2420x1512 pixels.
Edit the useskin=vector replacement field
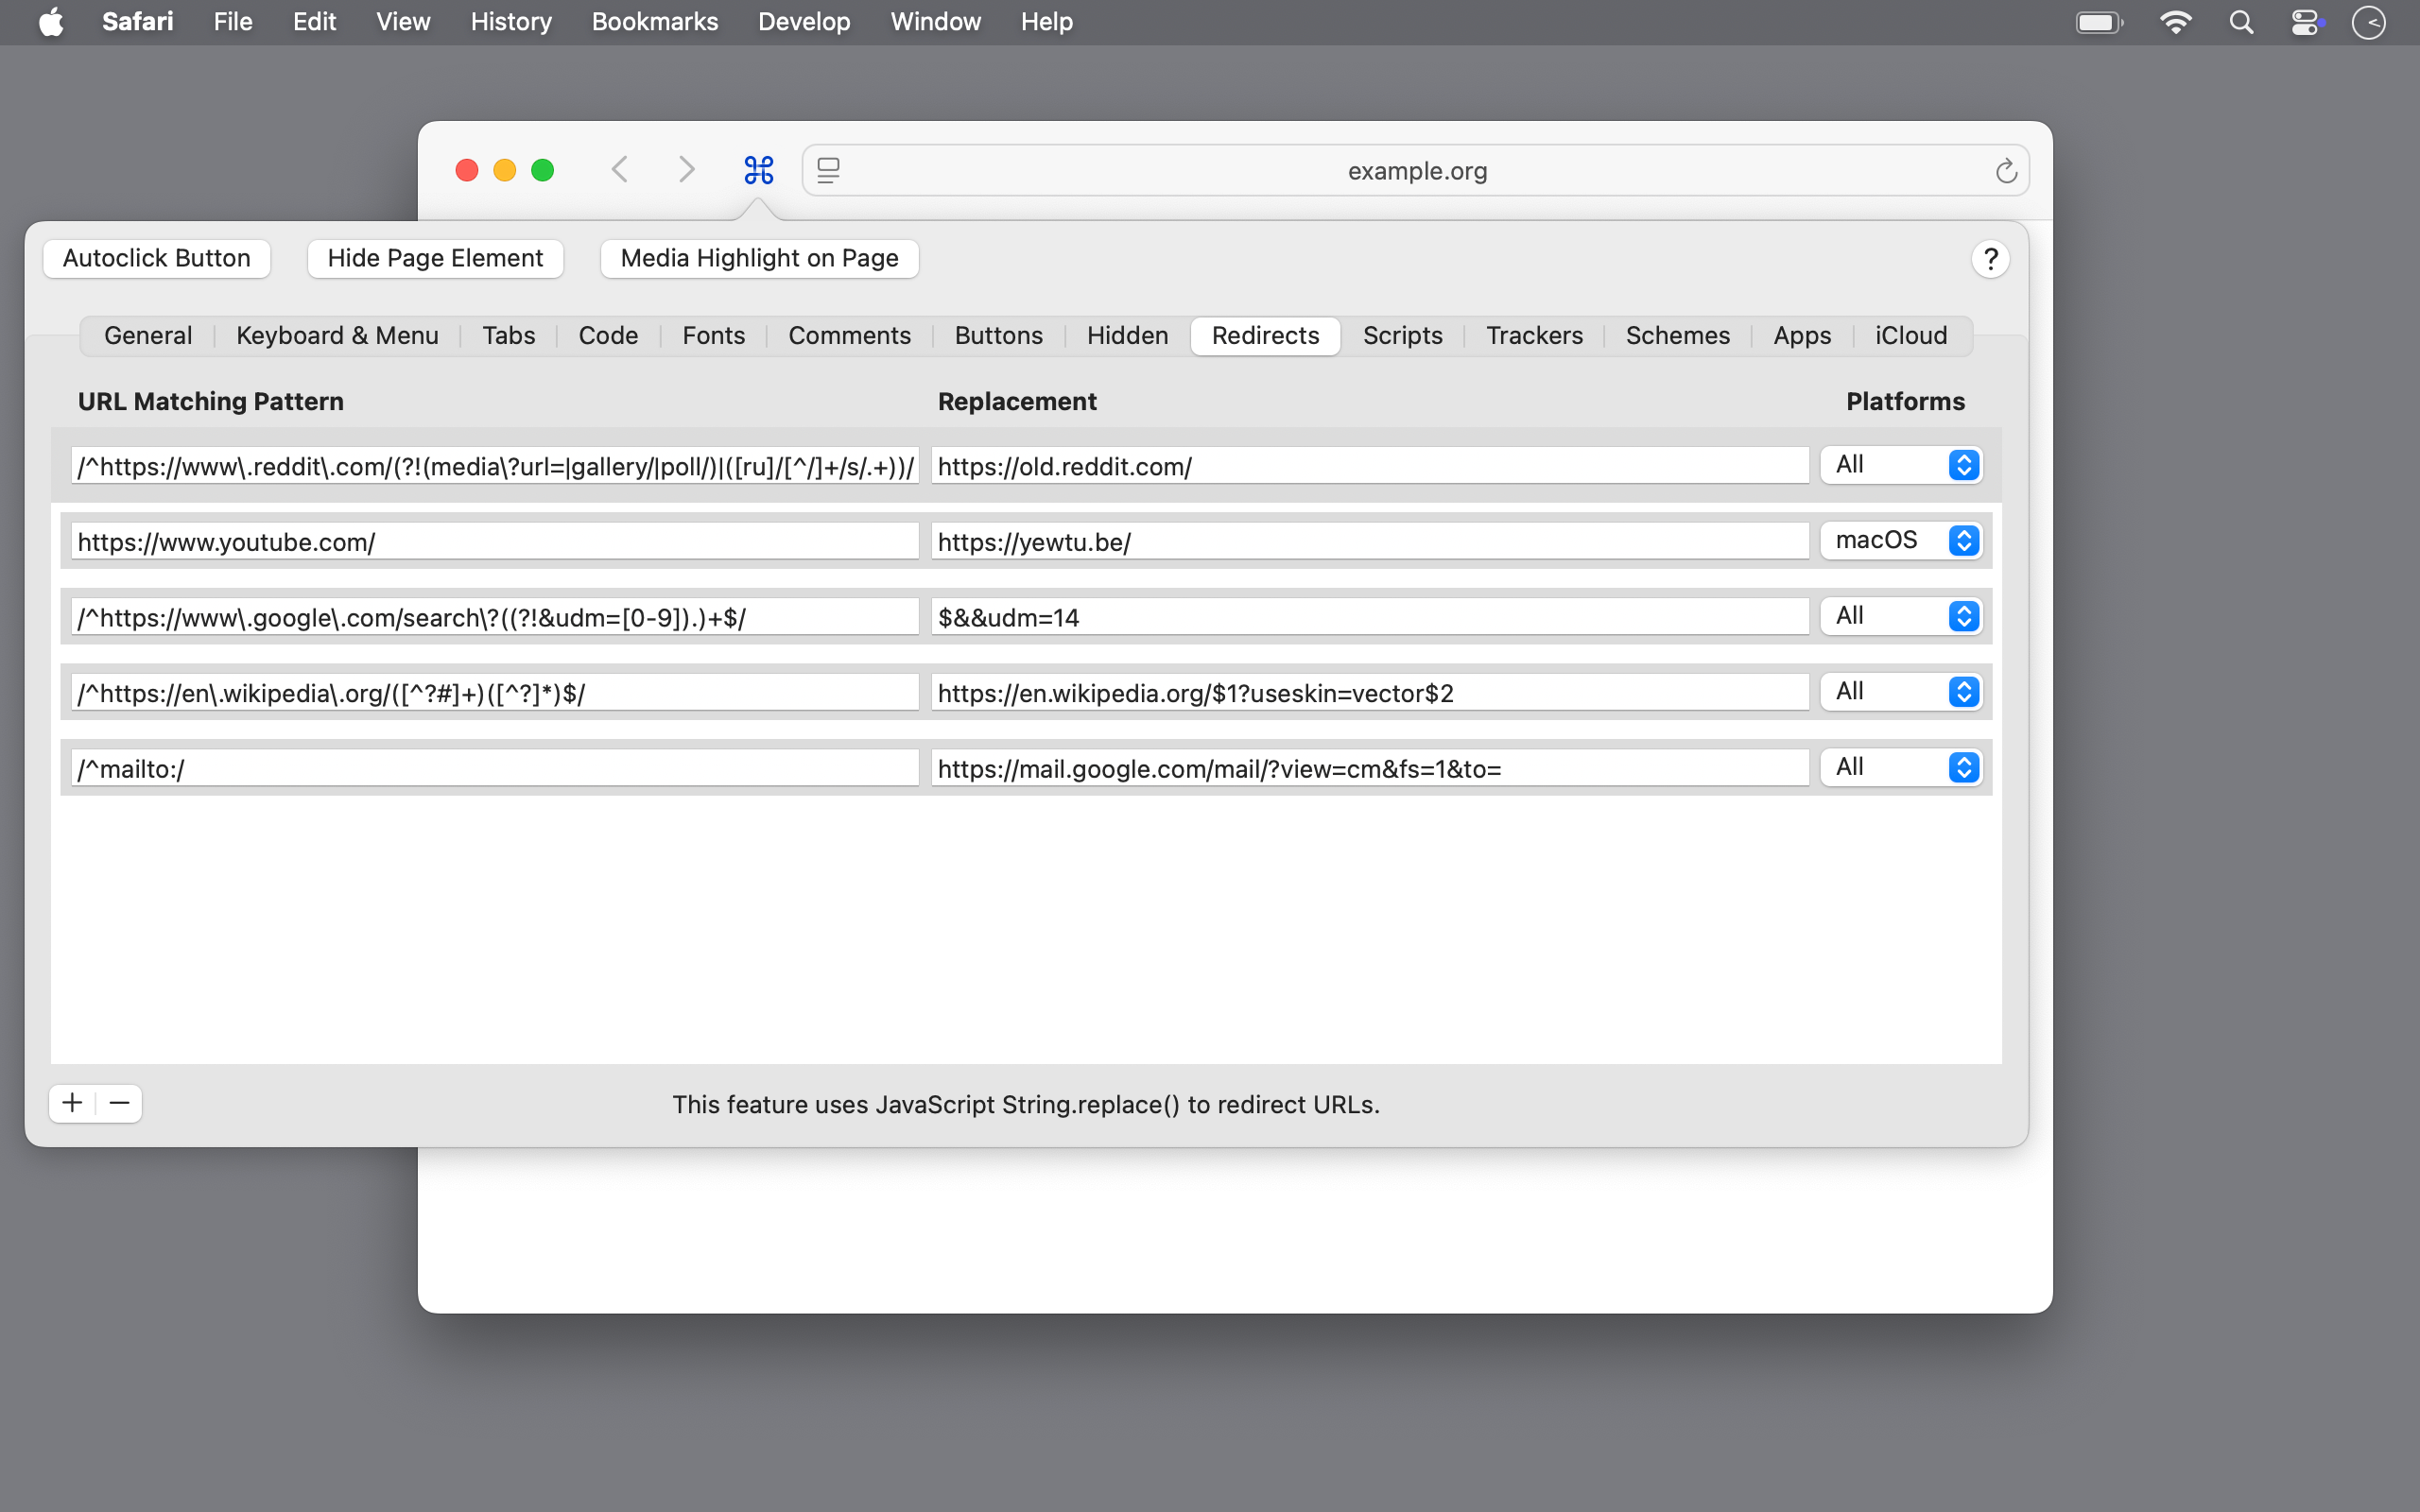[x=1370, y=693]
